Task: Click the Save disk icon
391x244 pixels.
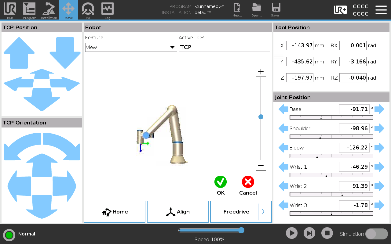Action: tap(276, 10)
